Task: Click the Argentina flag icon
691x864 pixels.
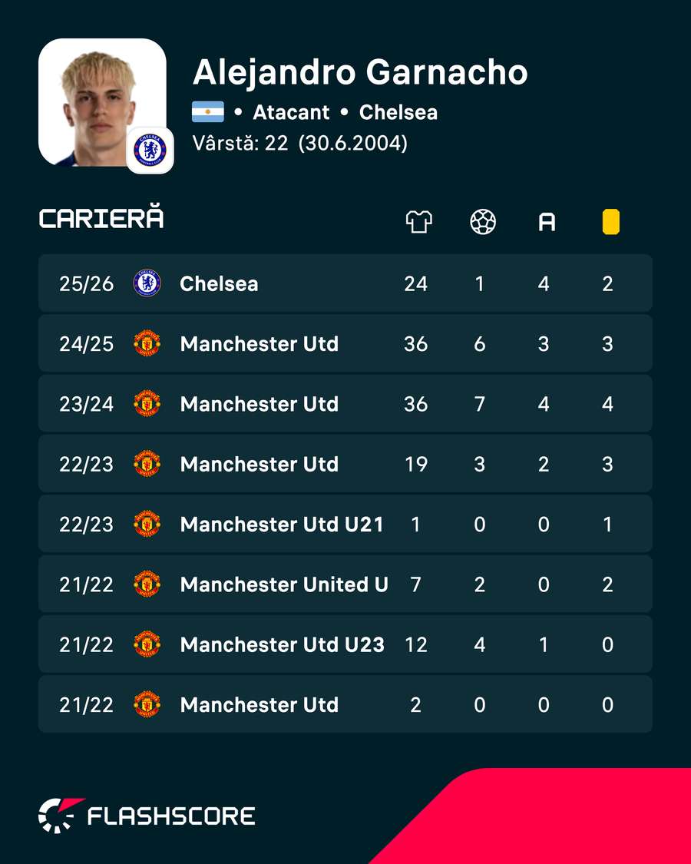Action: pyautogui.click(x=208, y=112)
